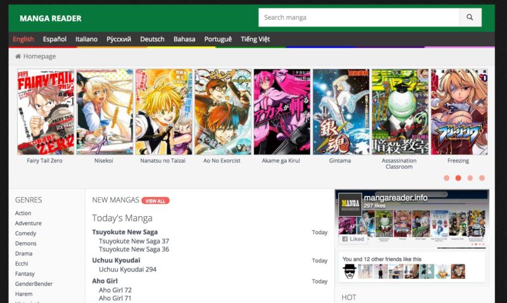
Task: Switch to the Italiano language tab
Action: click(x=86, y=39)
